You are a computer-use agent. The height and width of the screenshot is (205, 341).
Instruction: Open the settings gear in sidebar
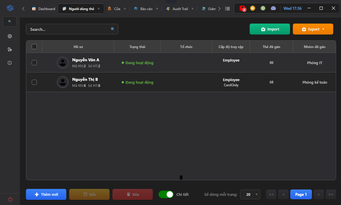(10, 36)
